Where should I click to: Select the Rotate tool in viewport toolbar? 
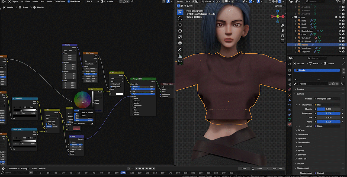(180, 31)
